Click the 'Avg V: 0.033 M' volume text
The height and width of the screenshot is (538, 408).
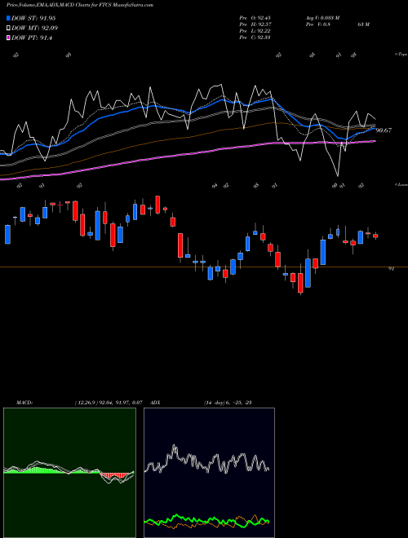click(322, 18)
